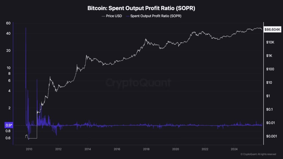
Task: Click the white Price USD legend line marker
Action: point(103,16)
